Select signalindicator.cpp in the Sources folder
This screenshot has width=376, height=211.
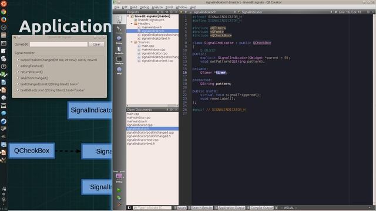(x=155, y=53)
